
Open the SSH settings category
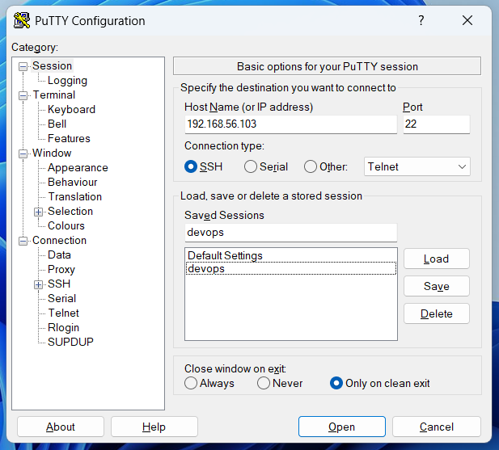(59, 284)
